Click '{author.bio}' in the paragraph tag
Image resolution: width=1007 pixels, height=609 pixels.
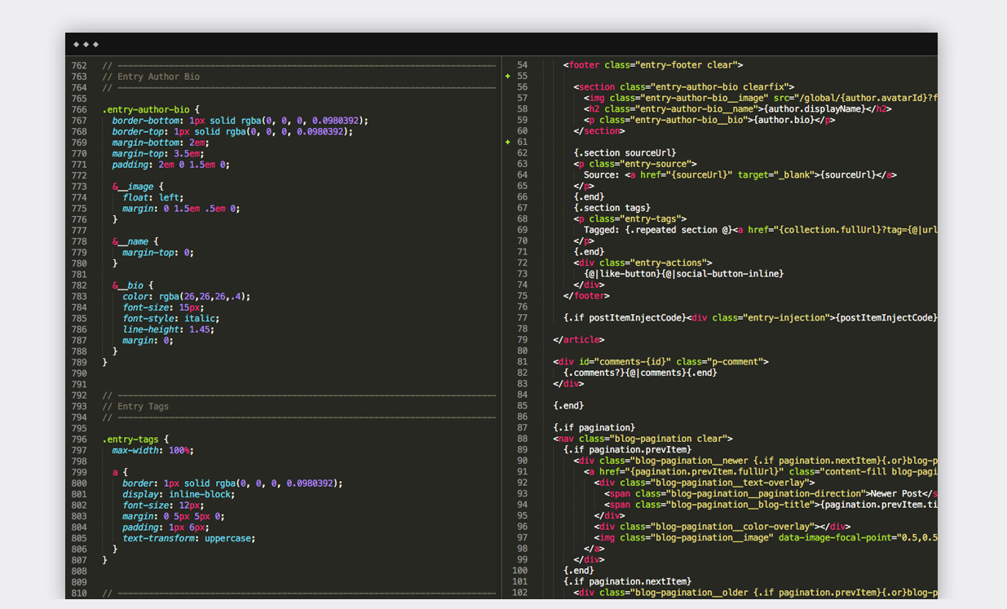point(784,120)
